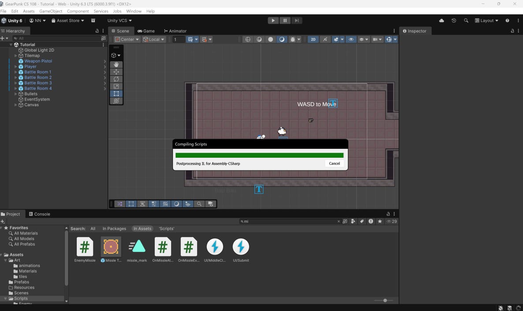Open search in new window icon beside 'mi' field
The image size is (523, 311).
coord(345,221)
